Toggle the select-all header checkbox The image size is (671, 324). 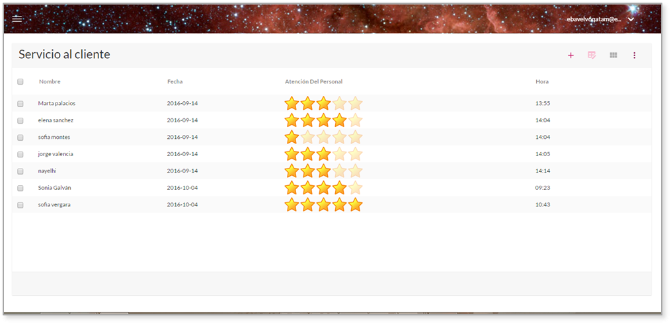pos(20,82)
